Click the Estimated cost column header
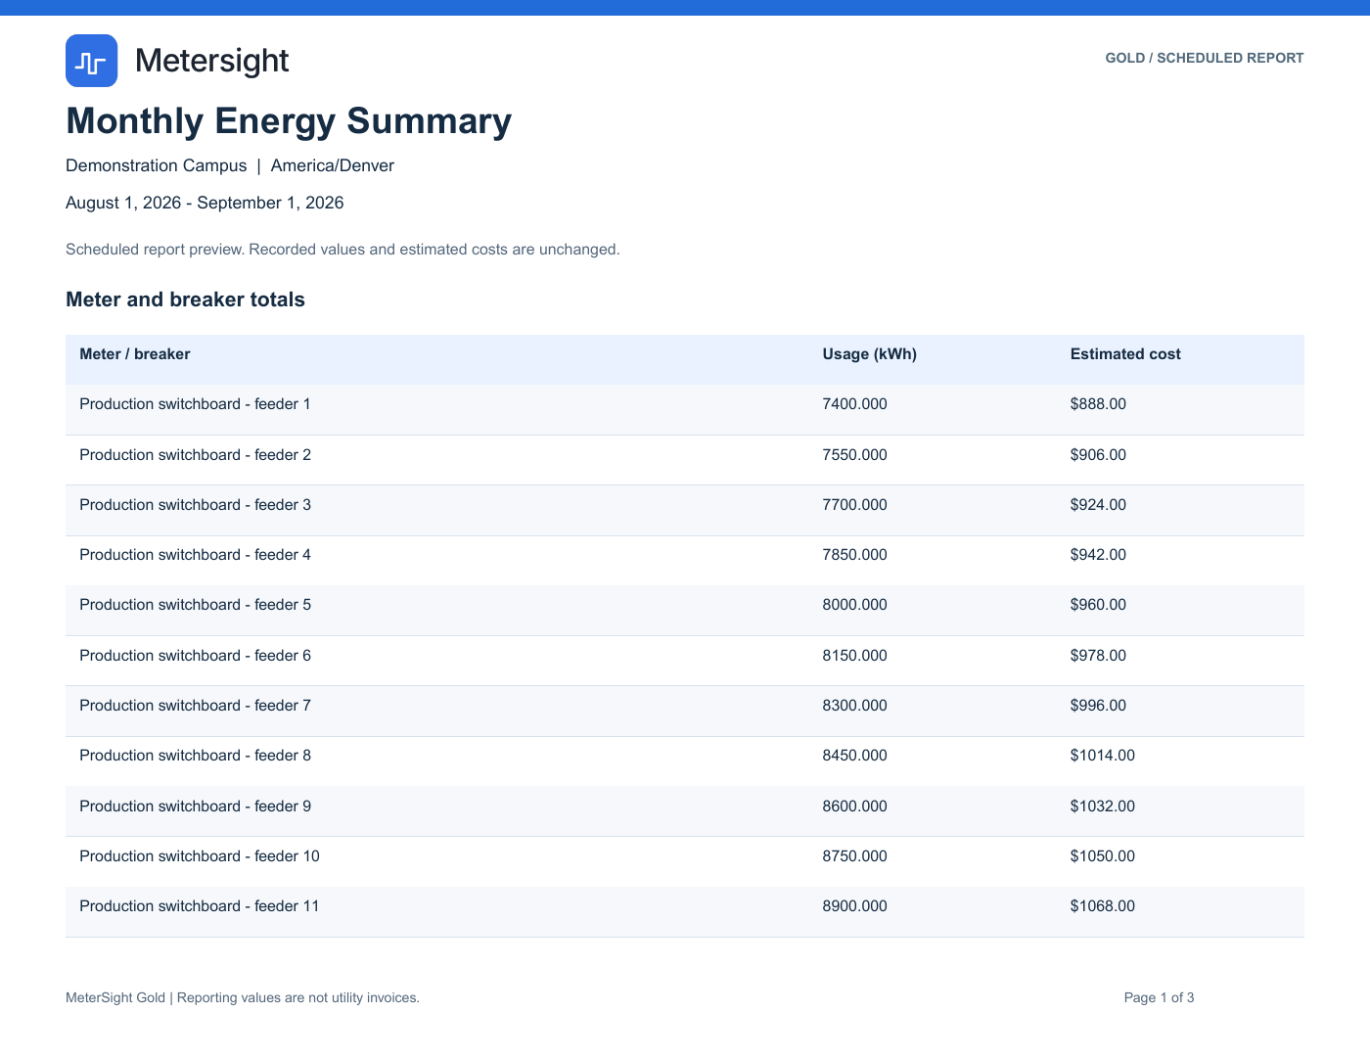Image resolution: width=1370 pixels, height=1059 pixels. click(x=1125, y=354)
